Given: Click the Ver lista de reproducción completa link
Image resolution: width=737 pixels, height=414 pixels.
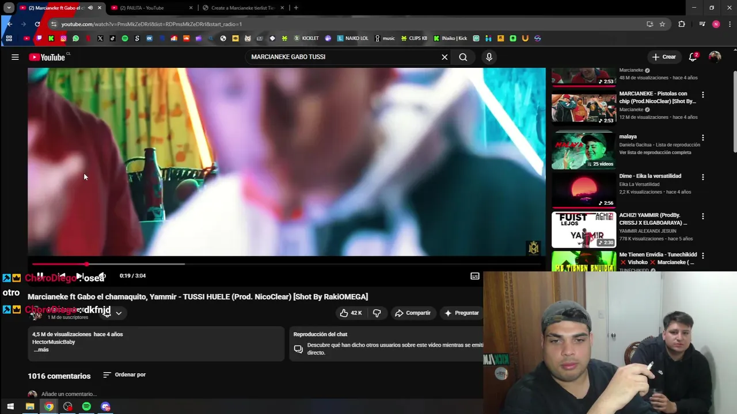Looking at the screenshot, I should point(655,152).
